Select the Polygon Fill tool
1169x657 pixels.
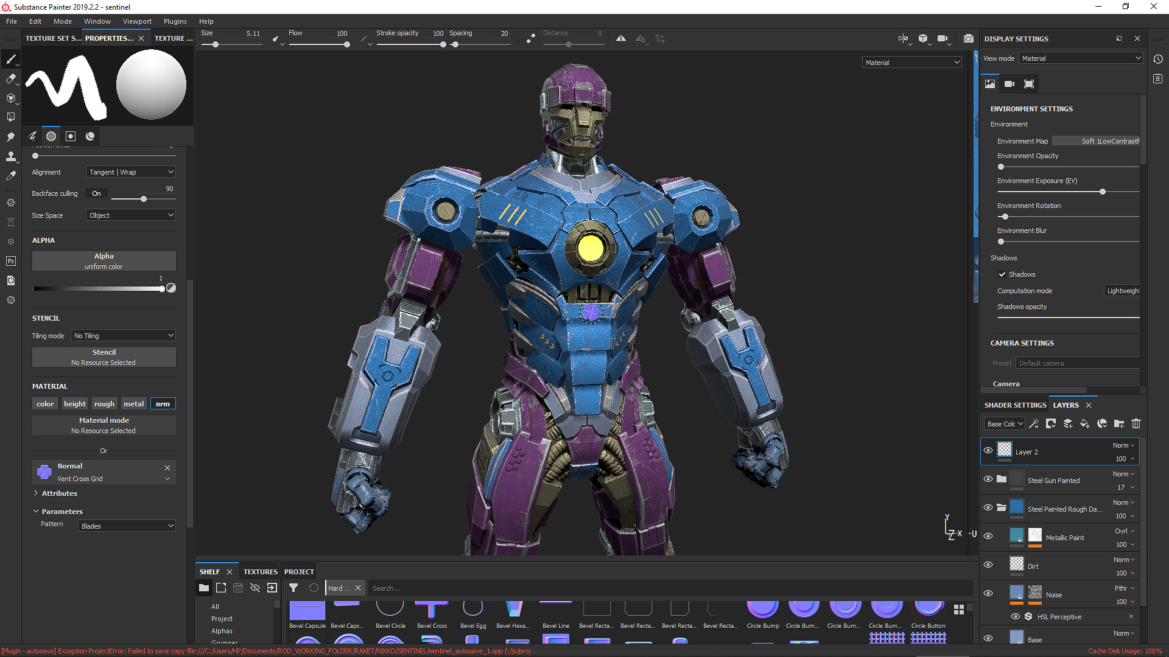click(11, 117)
